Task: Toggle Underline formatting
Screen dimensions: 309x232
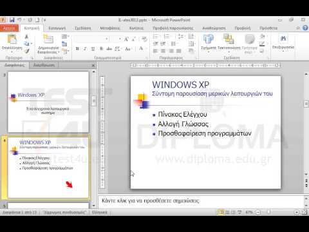Action: [93, 49]
